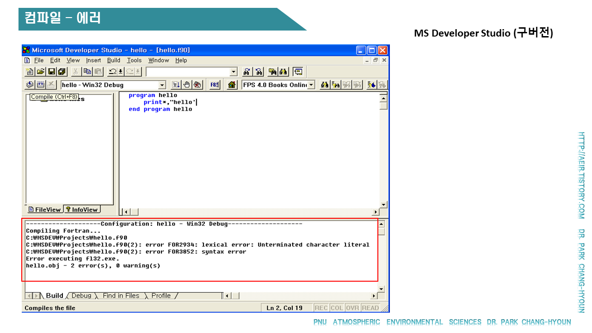592x333 pixels.
Task: Click the output pane horizontal right arrow
Action: 374,296
